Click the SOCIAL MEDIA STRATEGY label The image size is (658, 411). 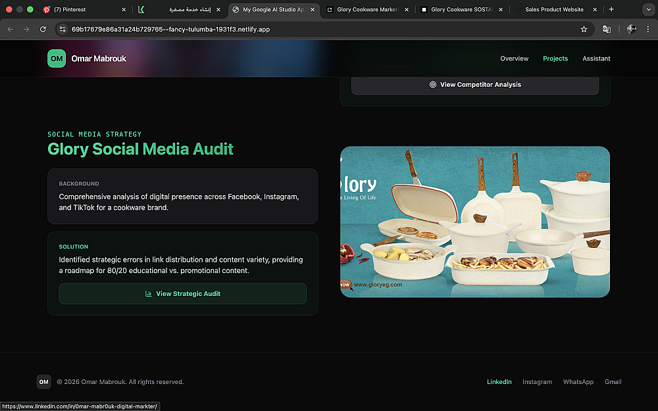point(94,134)
